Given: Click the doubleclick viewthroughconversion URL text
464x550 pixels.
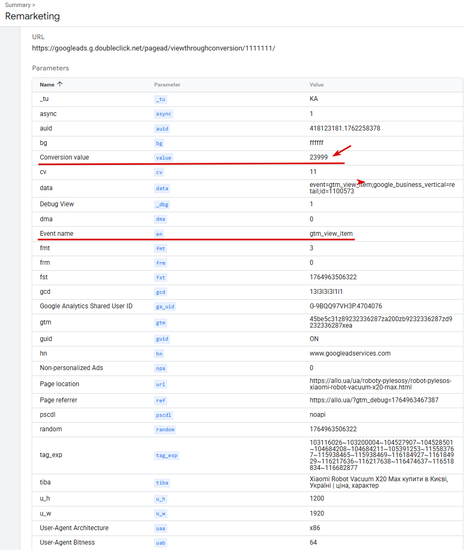Looking at the screenshot, I should click(153, 48).
